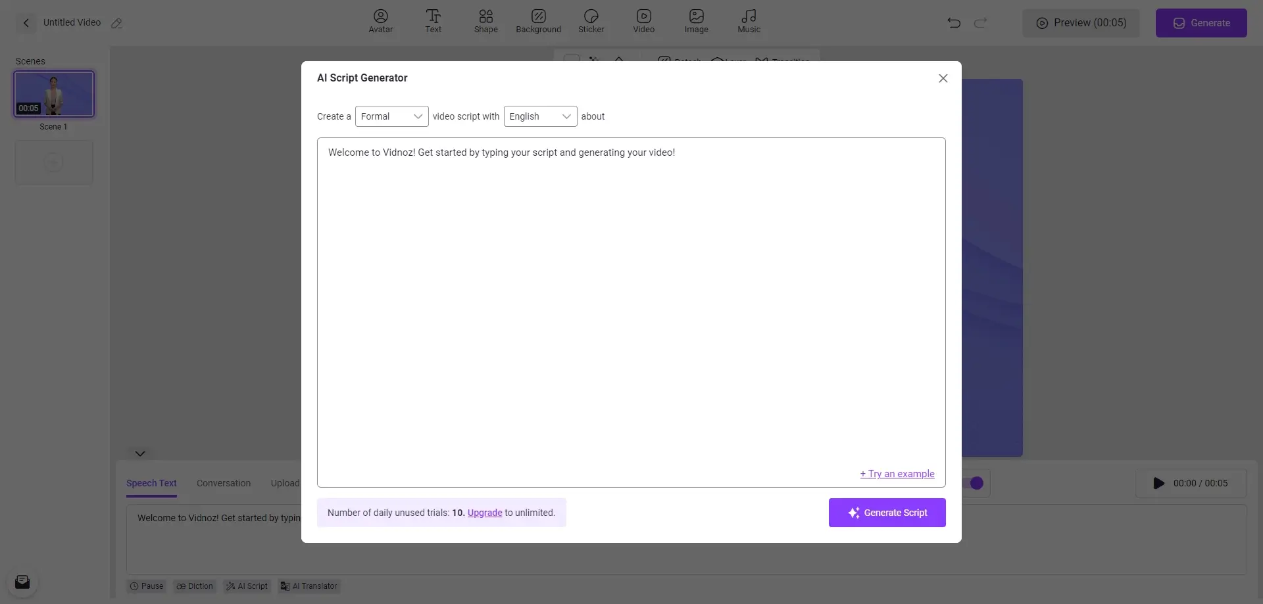Screen dimensions: 1263x604
Task: Click the purple playback progress handle
Action: (977, 483)
